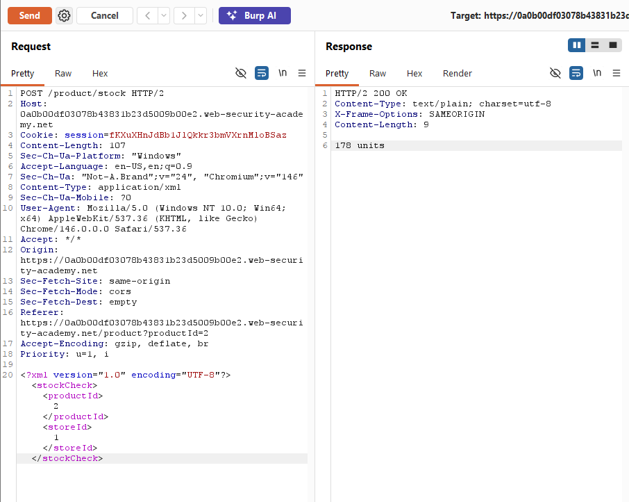629x502 pixels.
Task: Click the Response panel heading
Action: (349, 47)
